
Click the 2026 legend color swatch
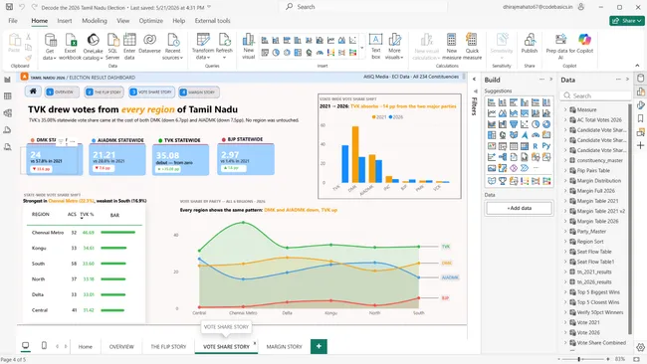pos(390,117)
